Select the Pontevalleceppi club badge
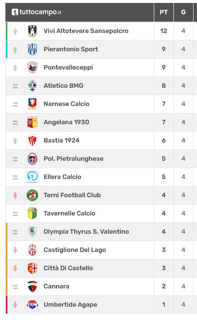This screenshot has width=197, height=320. click(32, 68)
